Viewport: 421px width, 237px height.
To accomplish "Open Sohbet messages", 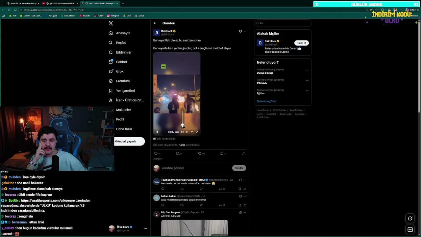I will tap(118, 62).
